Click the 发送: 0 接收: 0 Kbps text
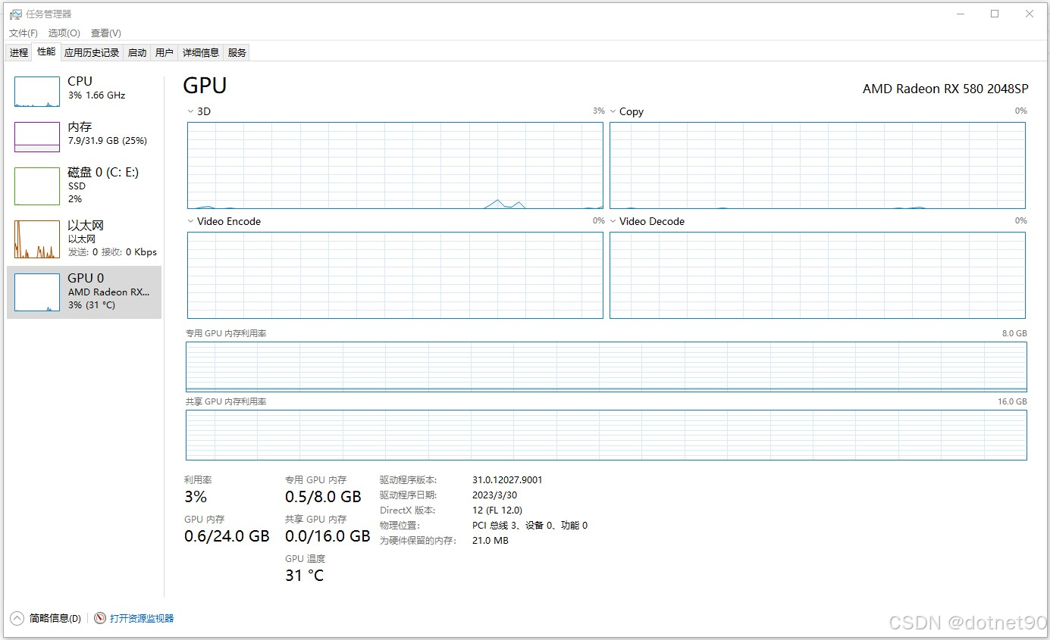This screenshot has width=1050, height=640. 112,252
